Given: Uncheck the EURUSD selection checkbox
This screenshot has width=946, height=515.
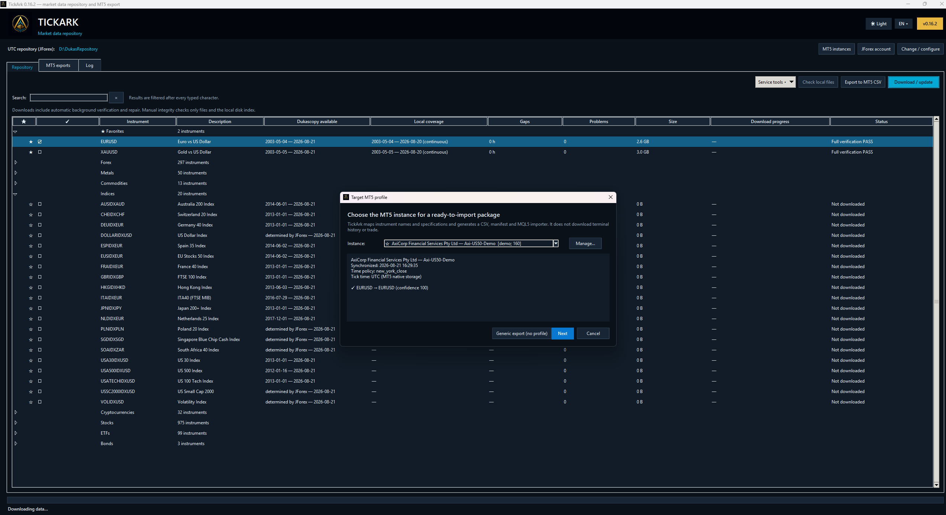Looking at the screenshot, I should [x=40, y=142].
